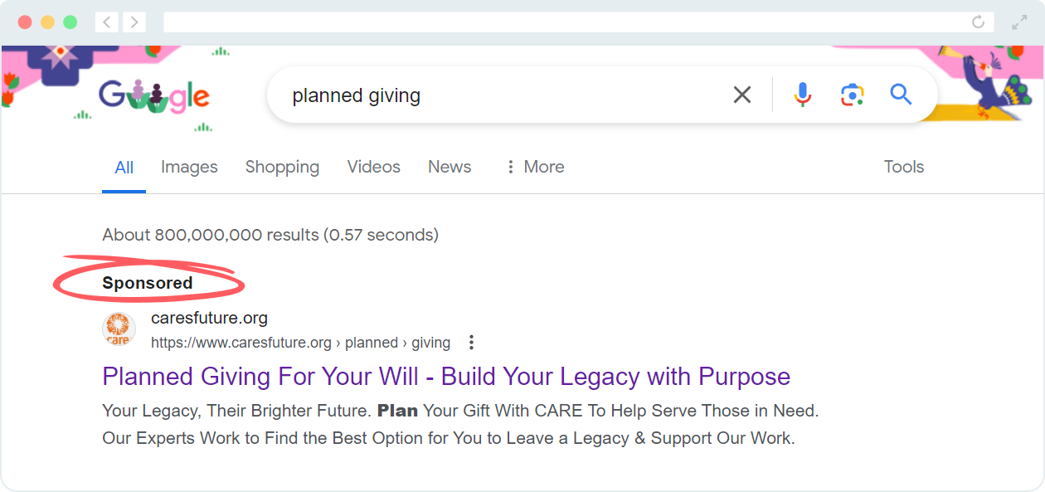Click the microphone voice search icon

point(802,95)
